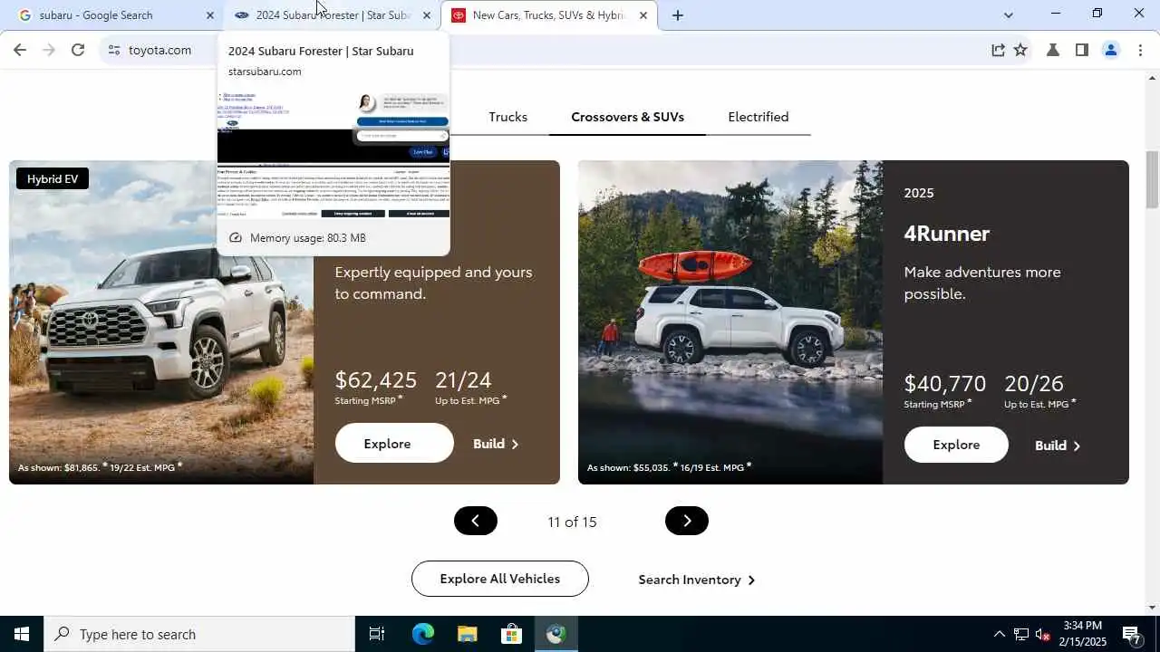
Task: Close the subaru Google Search tab
Action: [209, 15]
